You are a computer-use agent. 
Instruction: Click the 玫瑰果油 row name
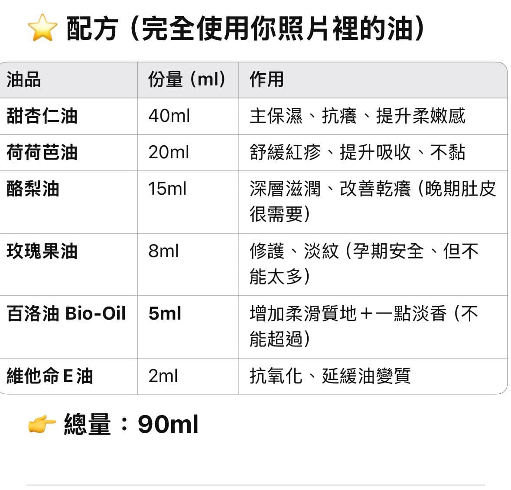pyautogui.click(x=42, y=252)
